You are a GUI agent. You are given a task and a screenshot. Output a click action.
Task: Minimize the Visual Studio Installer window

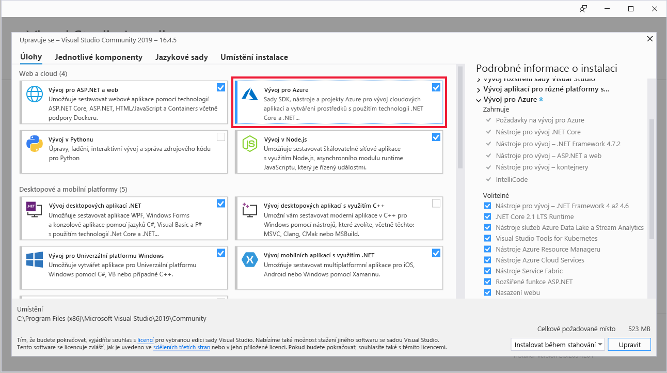click(607, 8)
